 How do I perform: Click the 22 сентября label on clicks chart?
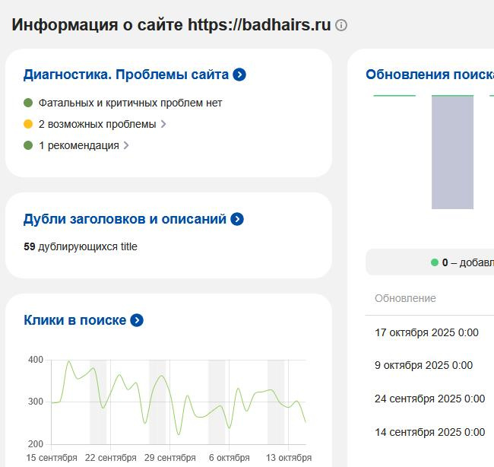click(111, 458)
